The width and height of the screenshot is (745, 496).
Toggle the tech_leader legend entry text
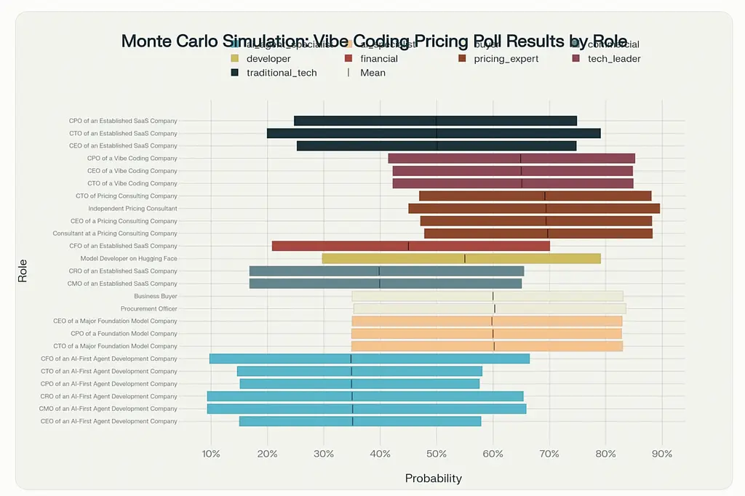pos(614,59)
